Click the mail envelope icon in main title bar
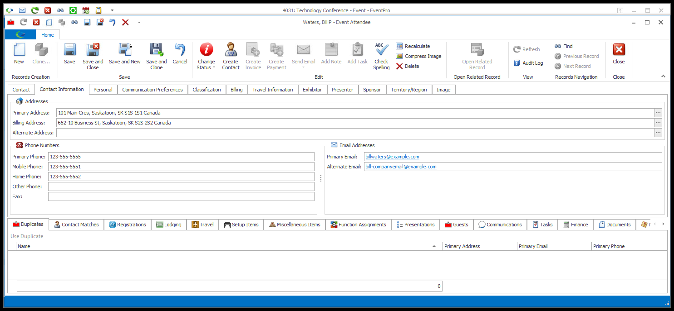The width and height of the screenshot is (674, 311). 22,10
